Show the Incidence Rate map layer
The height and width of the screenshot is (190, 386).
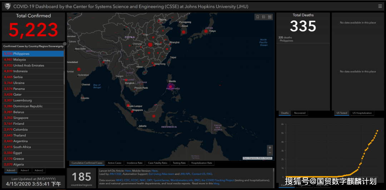[x=134, y=163]
